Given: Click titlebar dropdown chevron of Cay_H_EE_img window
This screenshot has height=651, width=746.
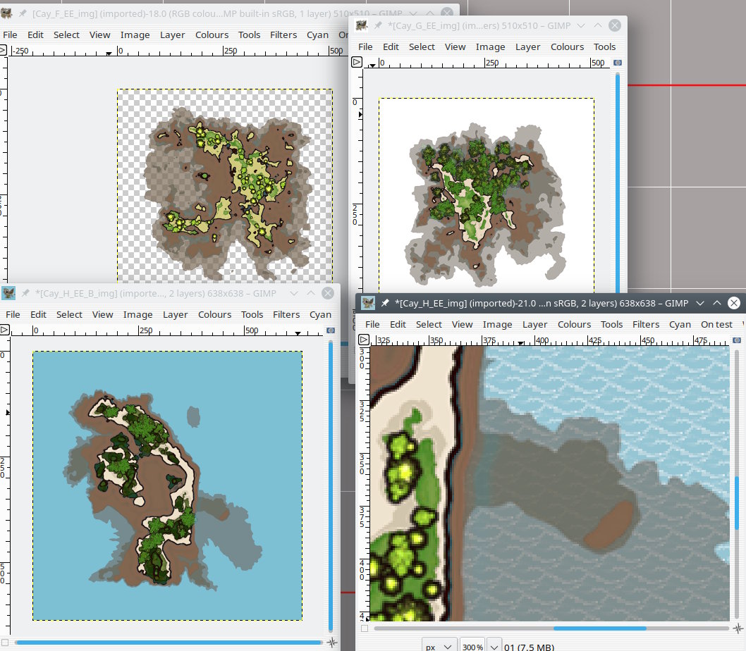Looking at the screenshot, I should coord(700,303).
